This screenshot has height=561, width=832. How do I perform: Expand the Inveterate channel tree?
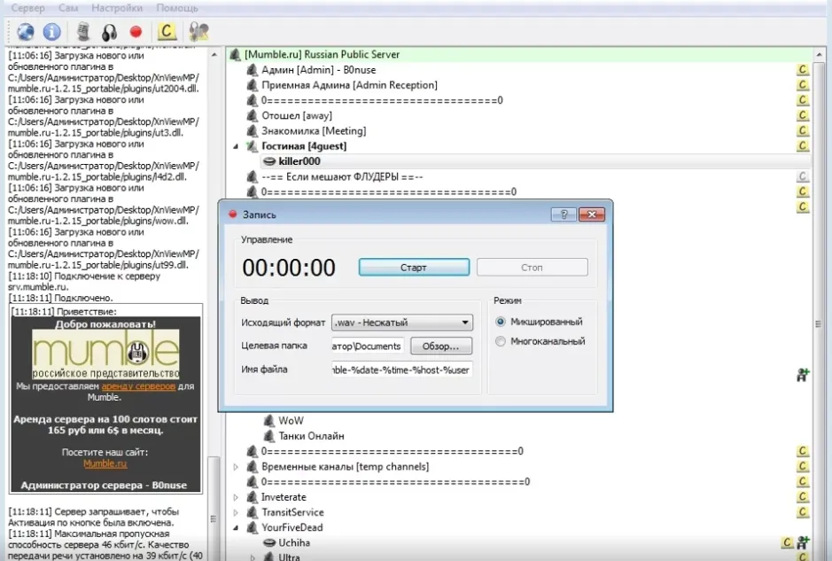click(236, 497)
